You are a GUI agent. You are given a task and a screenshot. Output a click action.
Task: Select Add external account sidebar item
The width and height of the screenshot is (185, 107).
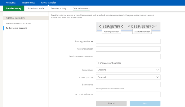pos(16,28)
